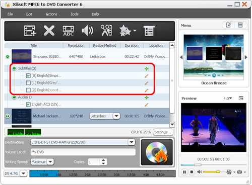The width and height of the screenshot is (252, 185).
Task: Sort by the Title column header
Action: 34,45
